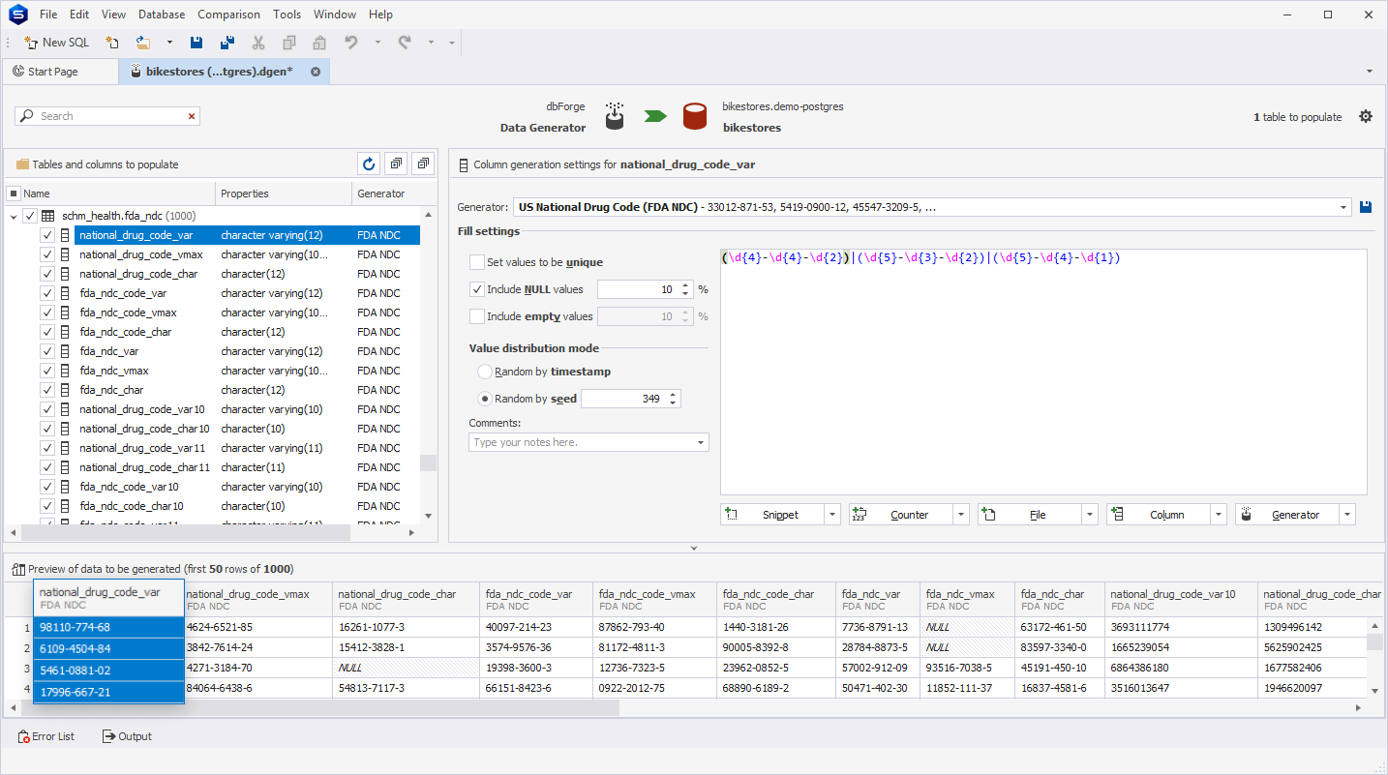Uncheck the fda_ndc_char column checkbox
The width and height of the screenshot is (1388, 775).
tap(47, 390)
